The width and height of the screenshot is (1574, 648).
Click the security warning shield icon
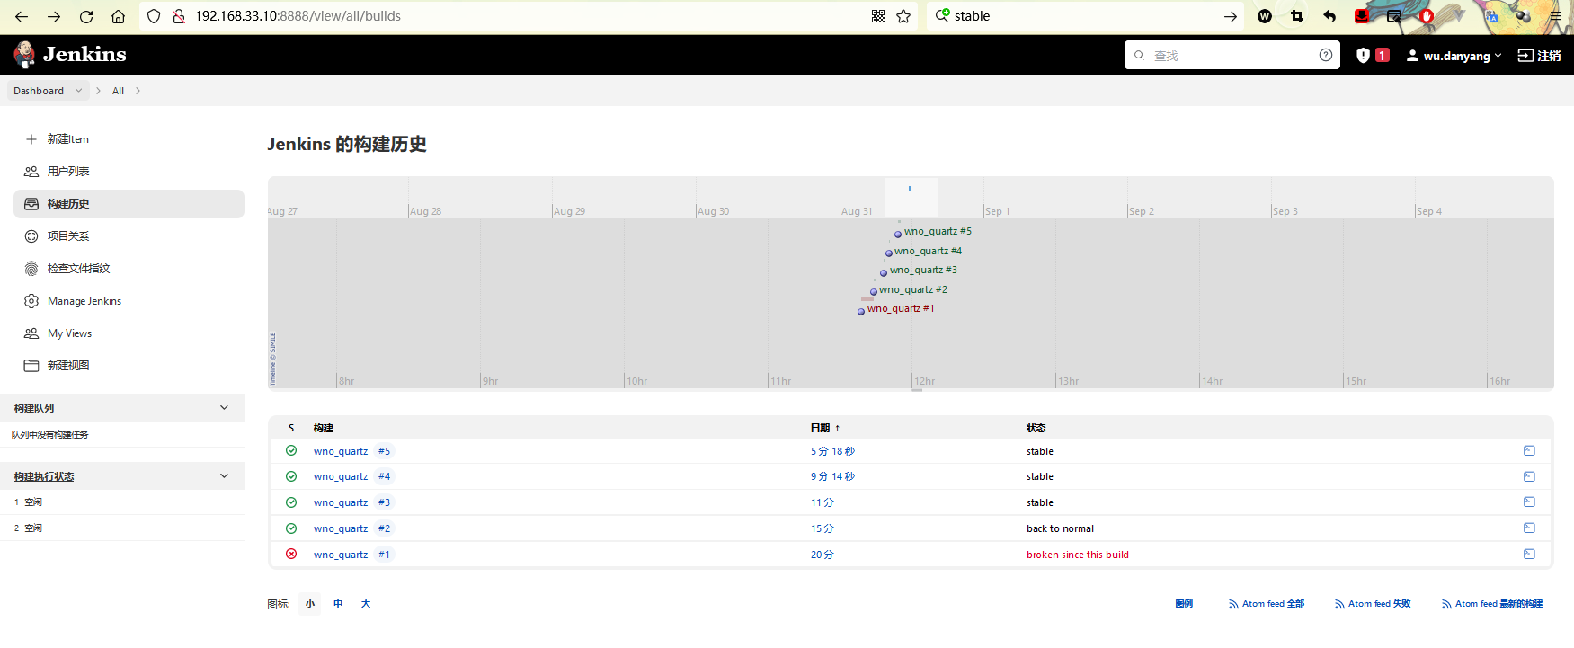tap(1363, 56)
